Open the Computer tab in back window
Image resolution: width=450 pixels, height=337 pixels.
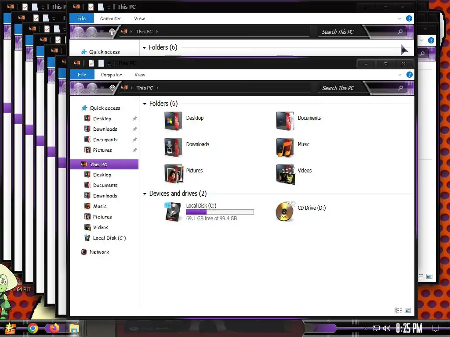coord(110,18)
